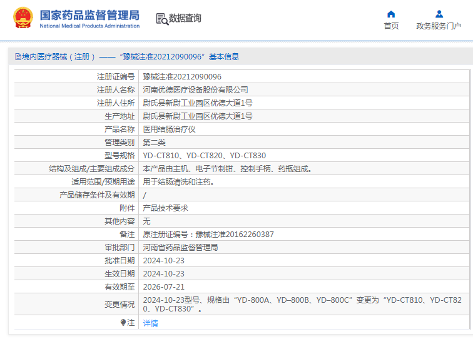Click the 生效日期 value 2024-10-23
The height and width of the screenshot is (339, 473).
tap(163, 274)
